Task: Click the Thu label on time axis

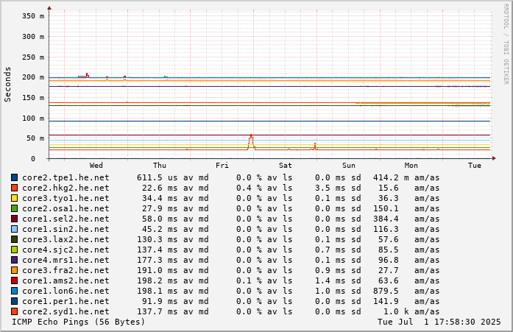Action: [160, 166]
